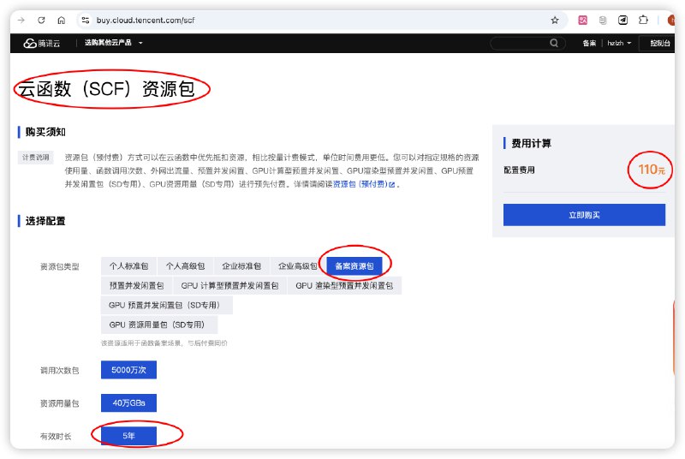The height and width of the screenshot is (459, 685).
Task: Select GPU 渲染型预置并发闲置包 option
Action: pyautogui.click(x=344, y=286)
